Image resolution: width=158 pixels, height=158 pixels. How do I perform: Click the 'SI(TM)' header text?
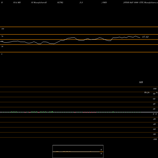click(60, 3)
